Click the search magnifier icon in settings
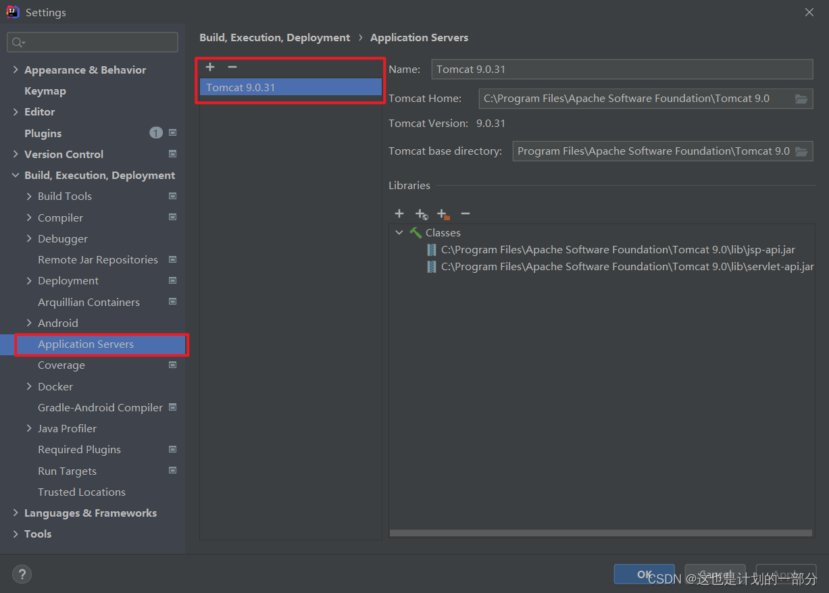 tap(18, 43)
